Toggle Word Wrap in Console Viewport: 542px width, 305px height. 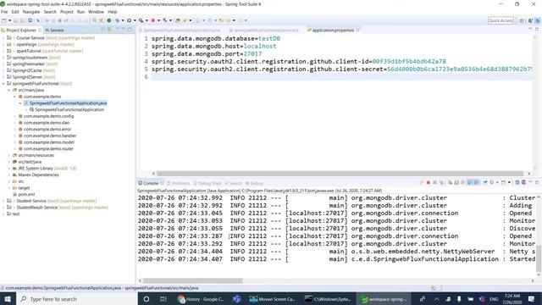pos(463,183)
